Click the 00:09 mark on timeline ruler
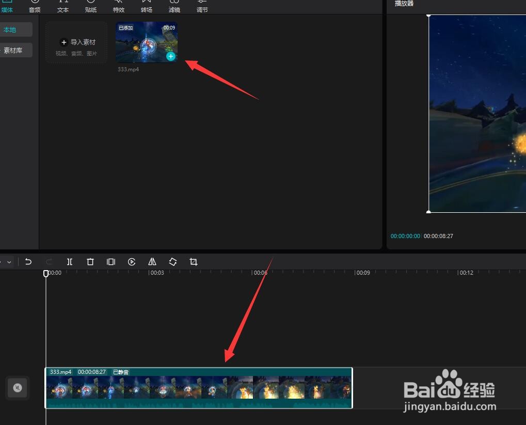Screen dimensions: 526x425 tap(363, 273)
